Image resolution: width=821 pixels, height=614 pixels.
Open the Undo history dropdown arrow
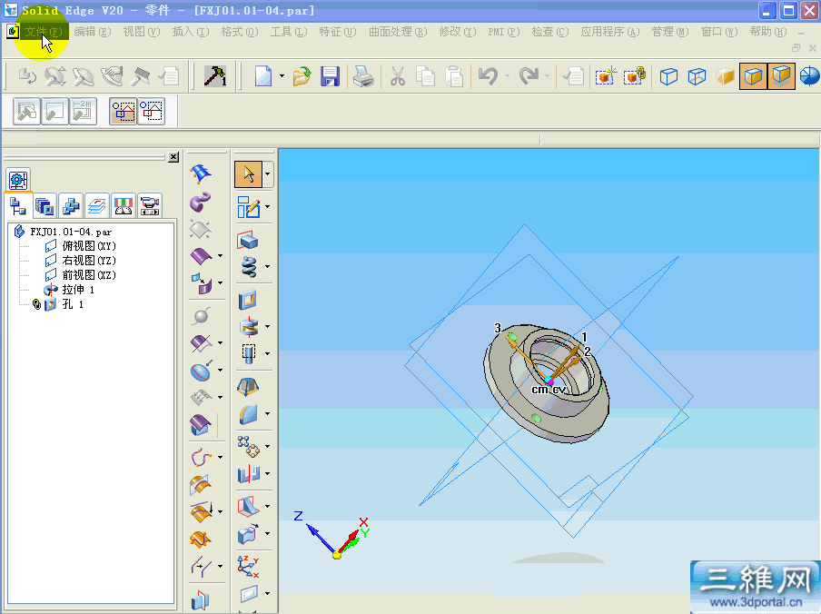point(507,76)
